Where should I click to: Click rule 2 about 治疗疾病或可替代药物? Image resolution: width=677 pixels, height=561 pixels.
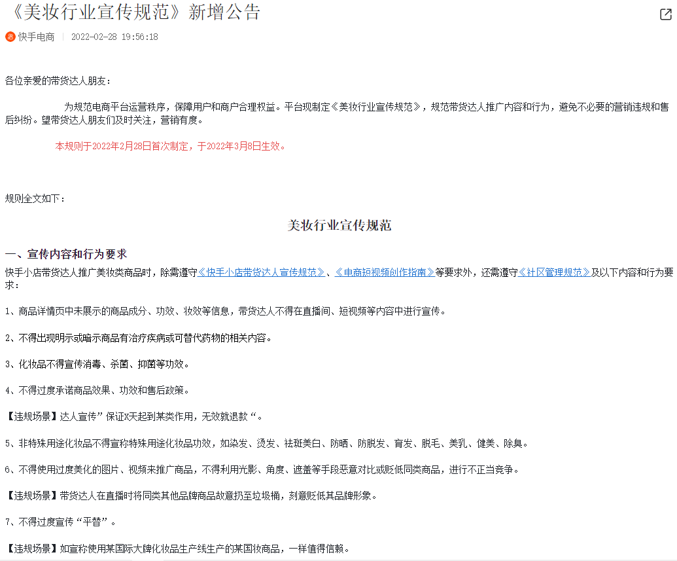(x=139, y=338)
